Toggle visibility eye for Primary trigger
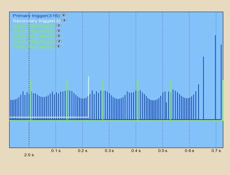 [x=64, y=16]
